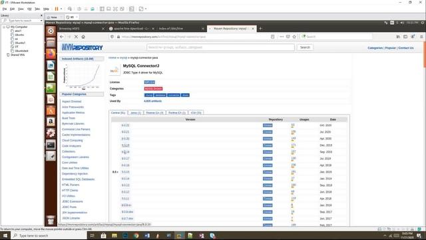Open LibreOffice Writer from the launcher
426x240 pixels.
click(51, 65)
